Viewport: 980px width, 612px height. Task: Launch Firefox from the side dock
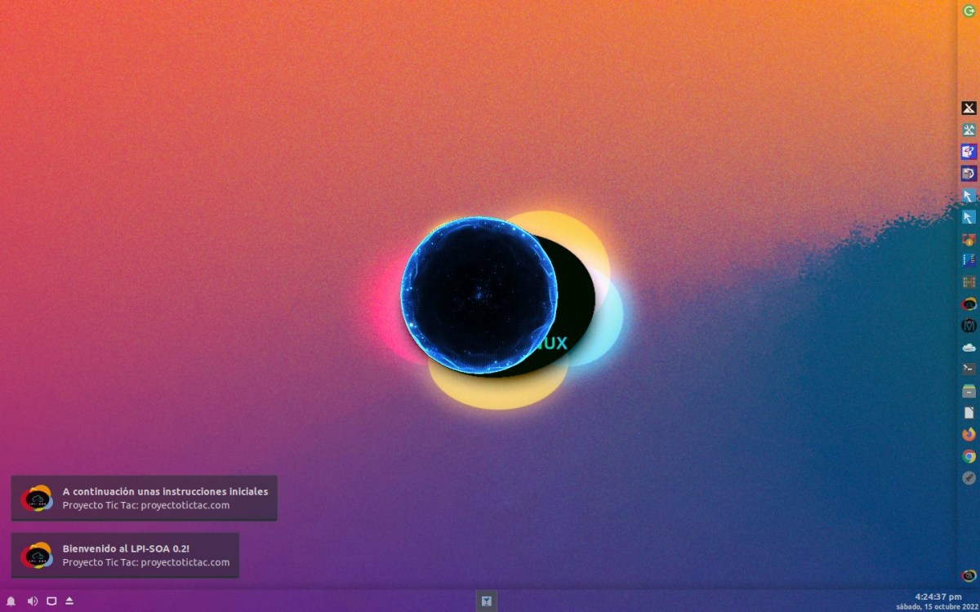[x=969, y=434]
